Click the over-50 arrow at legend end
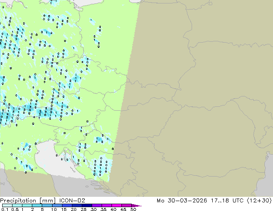The height and width of the screenshot is (211, 273). point(136,206)
